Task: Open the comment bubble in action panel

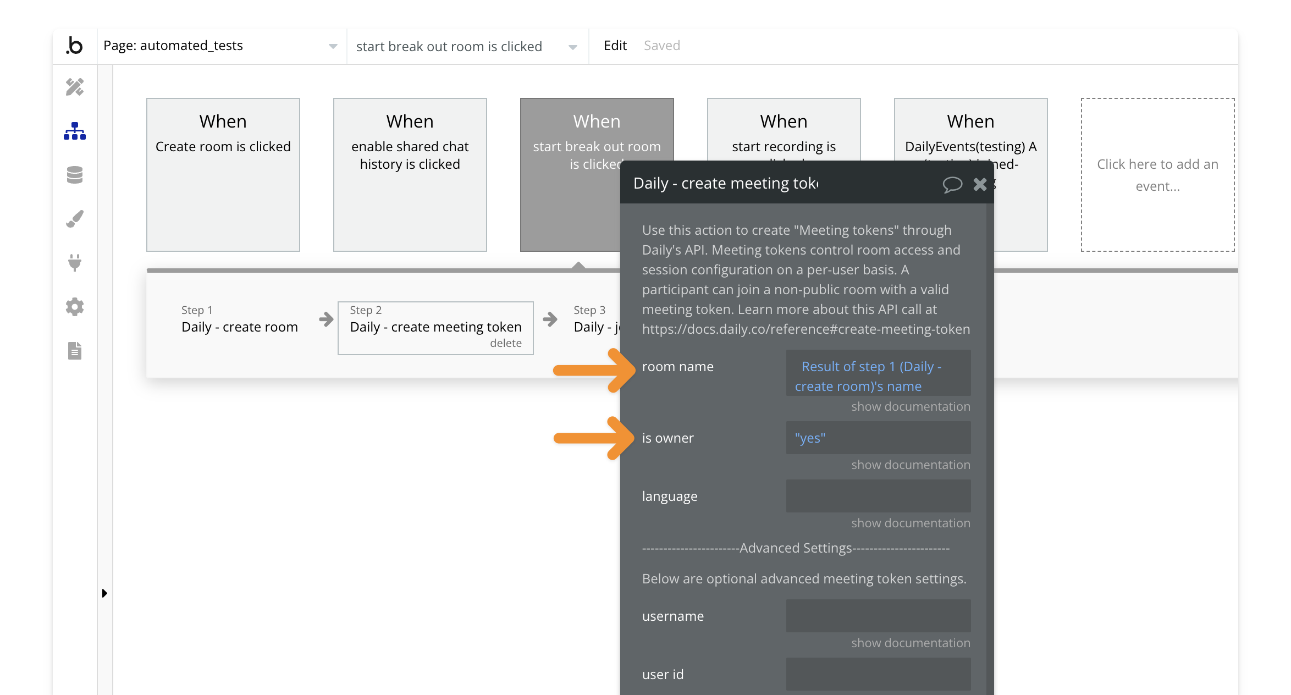Action: [952, 184]
